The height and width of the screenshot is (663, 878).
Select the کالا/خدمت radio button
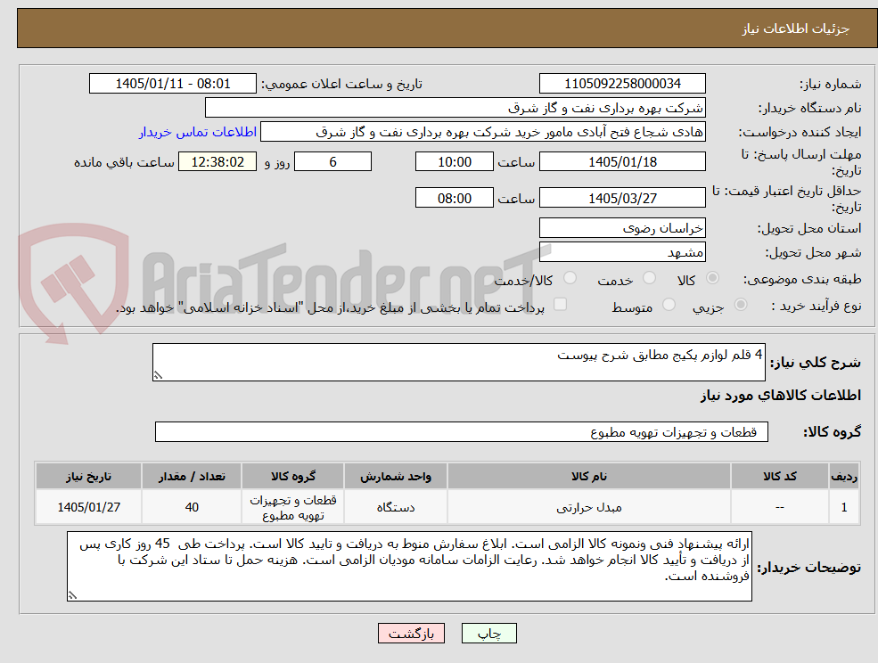tap(570, 278)
